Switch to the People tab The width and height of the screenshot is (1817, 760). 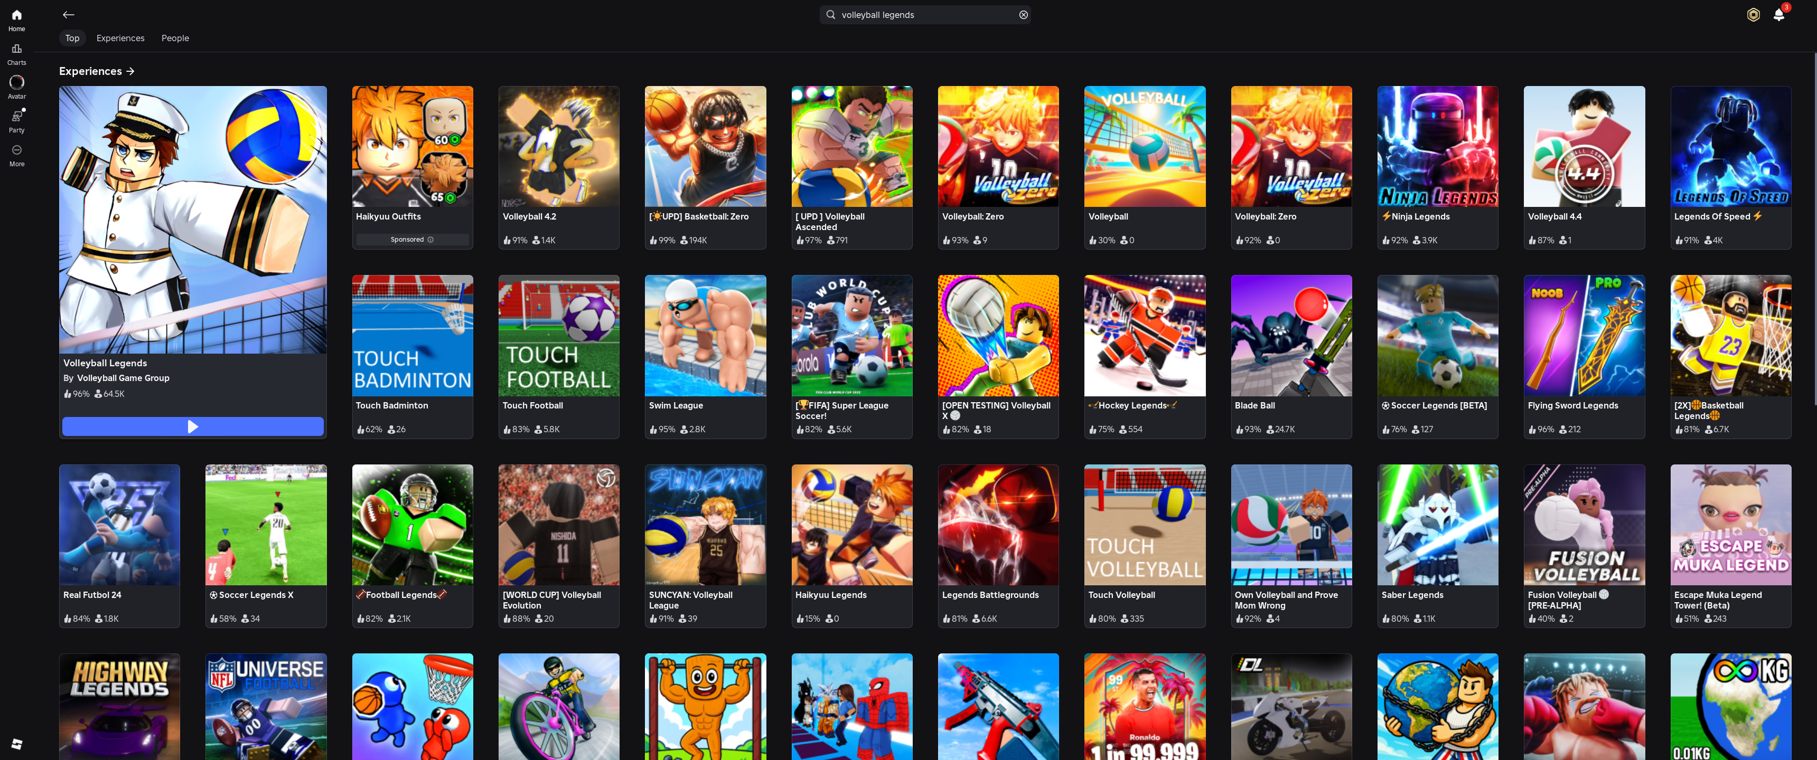(175, 38)
